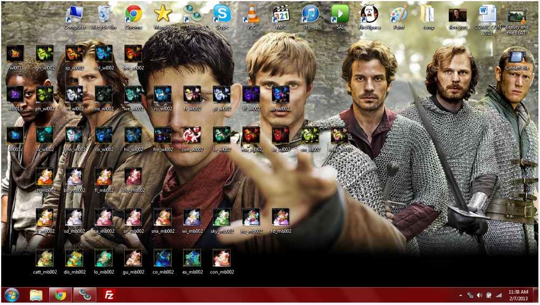Launch VLC media player shortcut
Screen dimensions: 540x305
coord(252,18)
